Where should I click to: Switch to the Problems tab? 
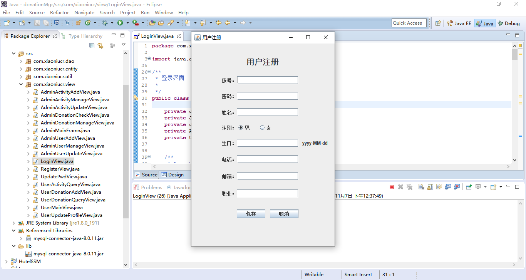[148, 187]
